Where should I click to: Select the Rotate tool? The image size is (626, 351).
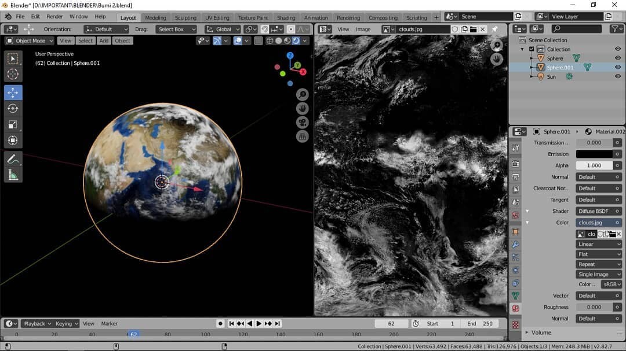coord(13,109)
